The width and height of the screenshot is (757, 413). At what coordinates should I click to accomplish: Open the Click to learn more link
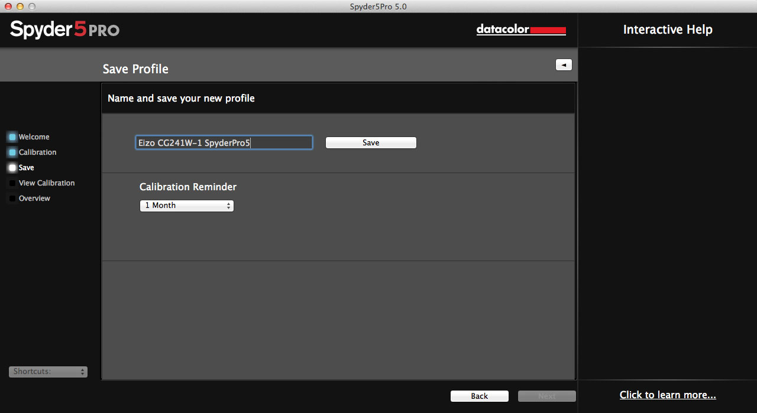pyautogui.click(x=668, y=395)
